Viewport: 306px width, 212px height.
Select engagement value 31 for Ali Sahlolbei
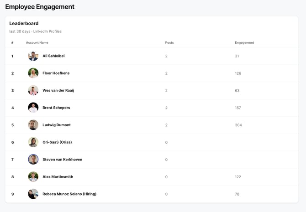point(237,56)
